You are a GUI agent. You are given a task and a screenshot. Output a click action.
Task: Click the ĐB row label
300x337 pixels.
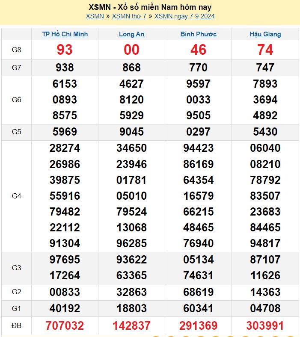16,326
